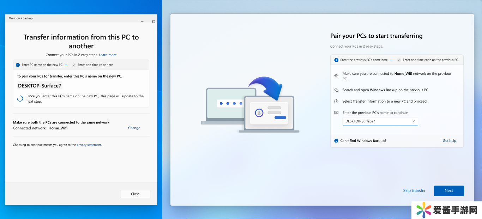Click the 'Get help' link
This screenshot has width=482, height=219.
pyautogui.click(x=449, y=141)
